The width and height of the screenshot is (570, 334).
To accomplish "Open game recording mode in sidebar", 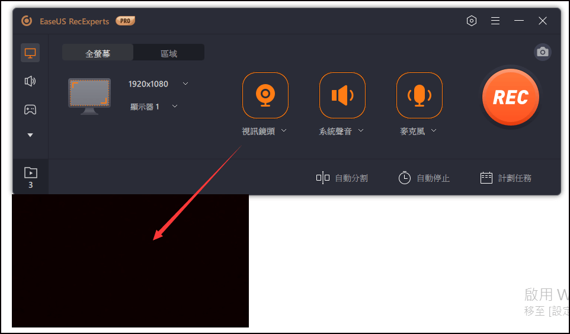I will 30,110.
